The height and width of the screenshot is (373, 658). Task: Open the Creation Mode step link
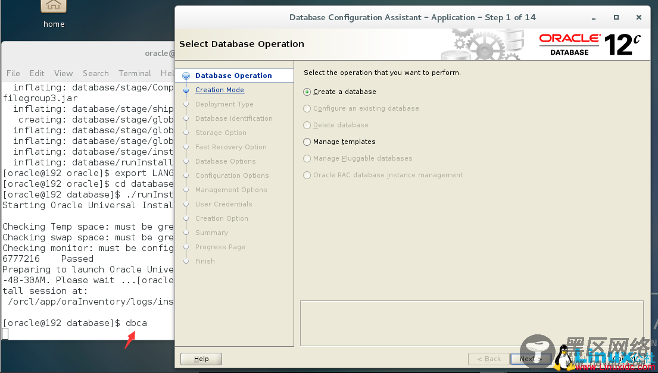[220, 90]
